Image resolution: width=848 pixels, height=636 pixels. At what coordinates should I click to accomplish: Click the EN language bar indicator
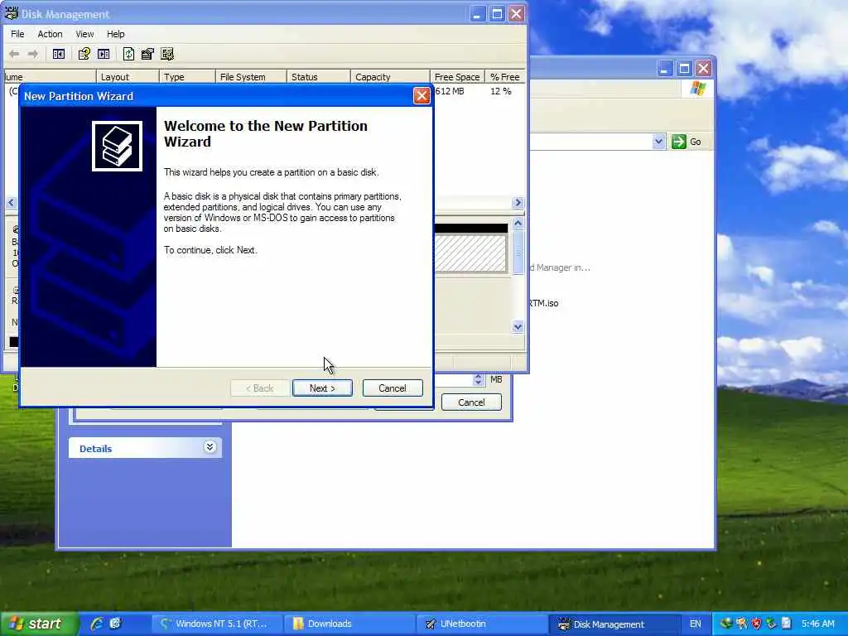coord(696,624)
